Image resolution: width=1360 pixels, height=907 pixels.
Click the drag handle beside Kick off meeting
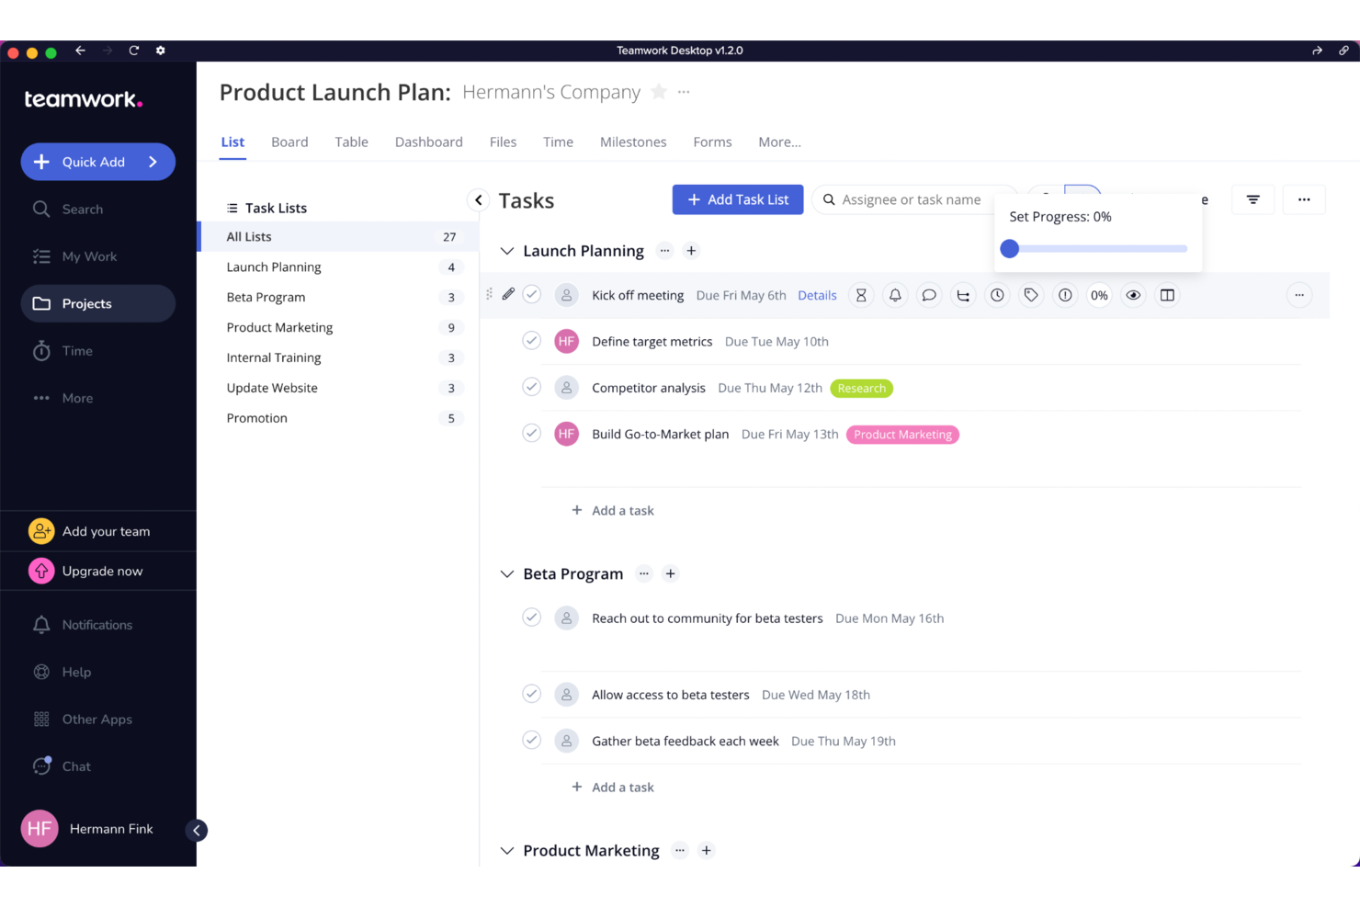pos(489,294)
